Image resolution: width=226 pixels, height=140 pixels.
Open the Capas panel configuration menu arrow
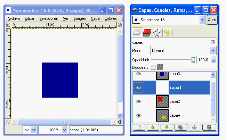click(x=213, y=42)
